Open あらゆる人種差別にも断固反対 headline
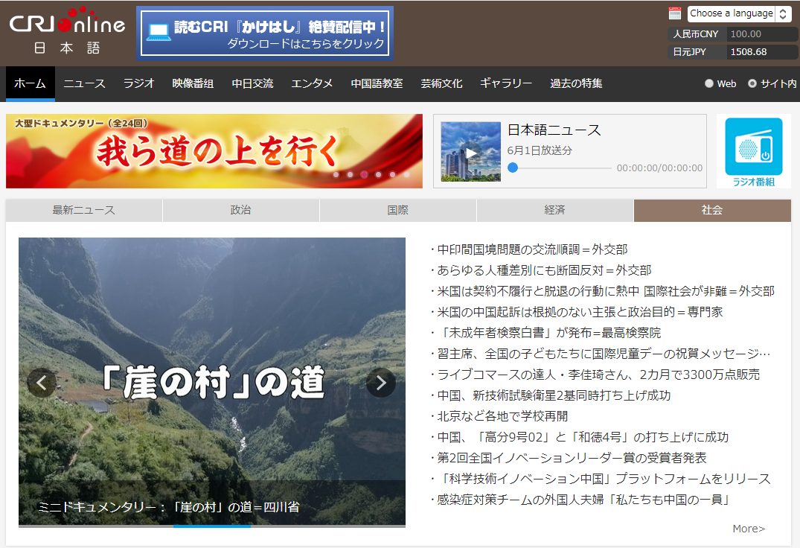 coord(545,270)
